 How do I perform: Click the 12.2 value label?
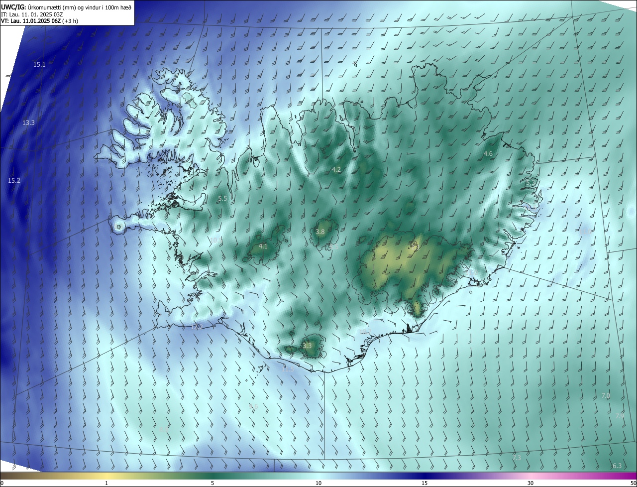[197, 327]
